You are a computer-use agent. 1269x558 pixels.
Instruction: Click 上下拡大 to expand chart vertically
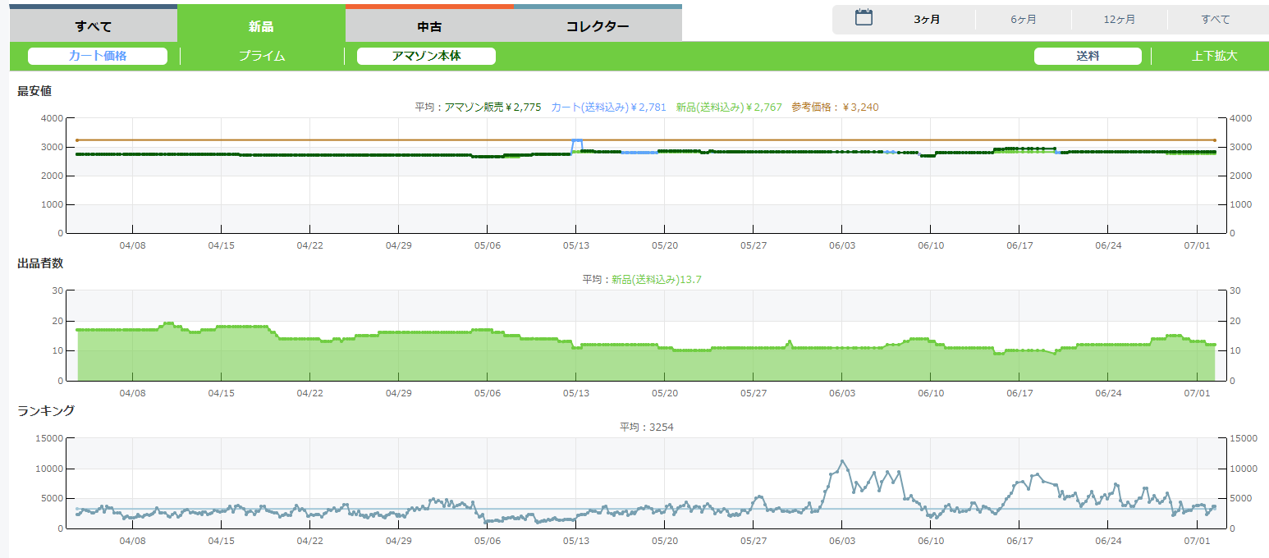(1214, 56)
